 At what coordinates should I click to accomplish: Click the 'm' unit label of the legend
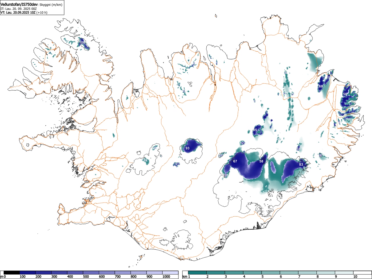point(2,277)
